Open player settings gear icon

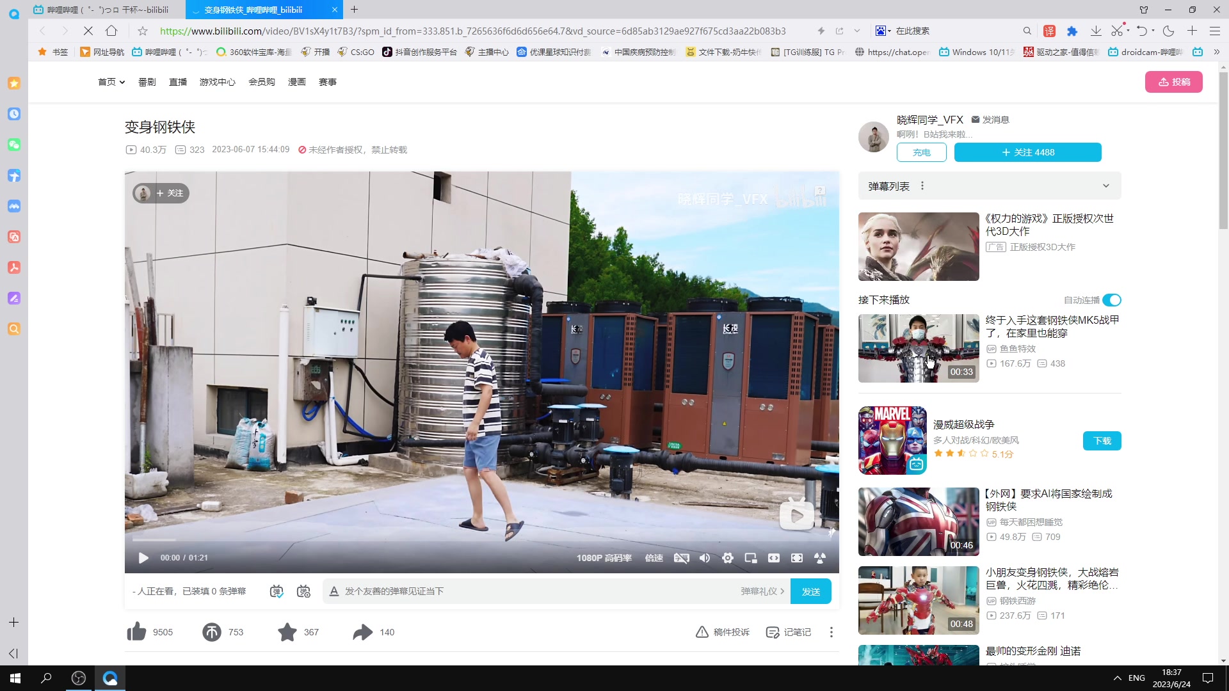728,558
